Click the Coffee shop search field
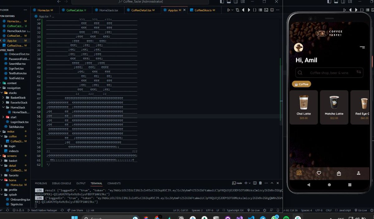 (329, 73)
